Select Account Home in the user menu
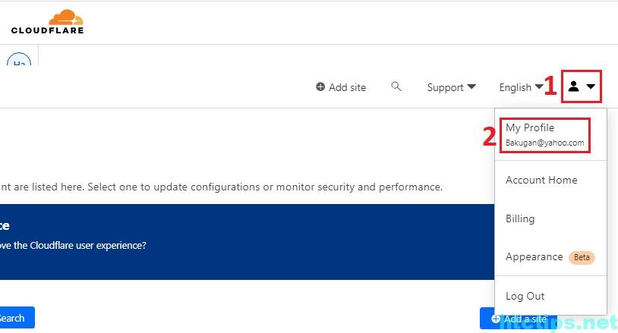Viewport: 618px width, 333px height. tap(541, 180)
